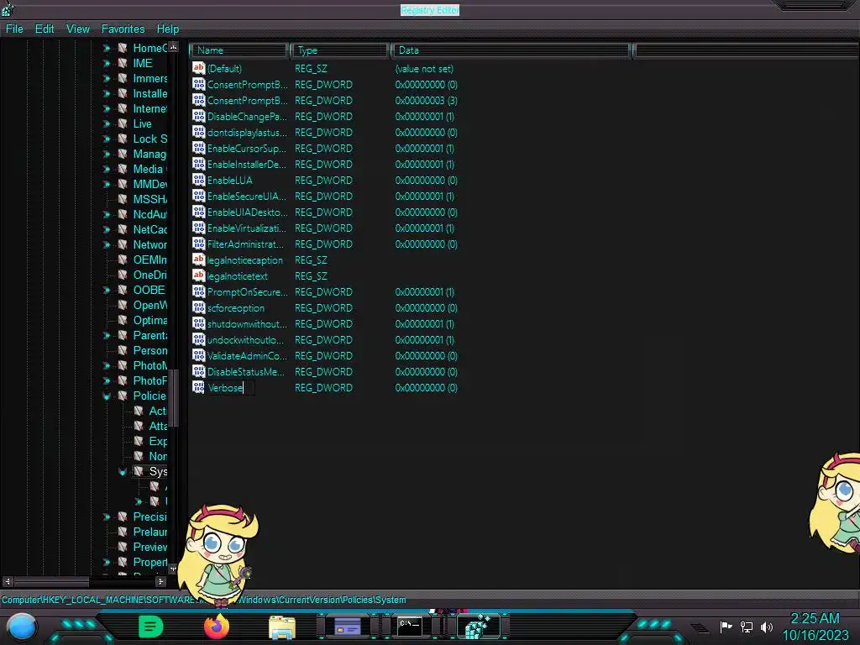
Task: Select the FilterAdministrat... value icon
Action: click(198, 244)
